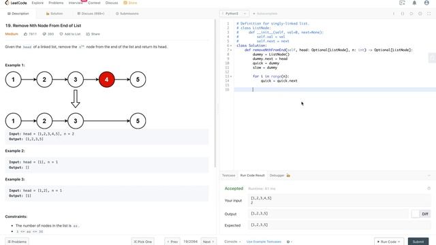Go to the Next problem
Screen dimensions: 436x245
pos(208,242)
